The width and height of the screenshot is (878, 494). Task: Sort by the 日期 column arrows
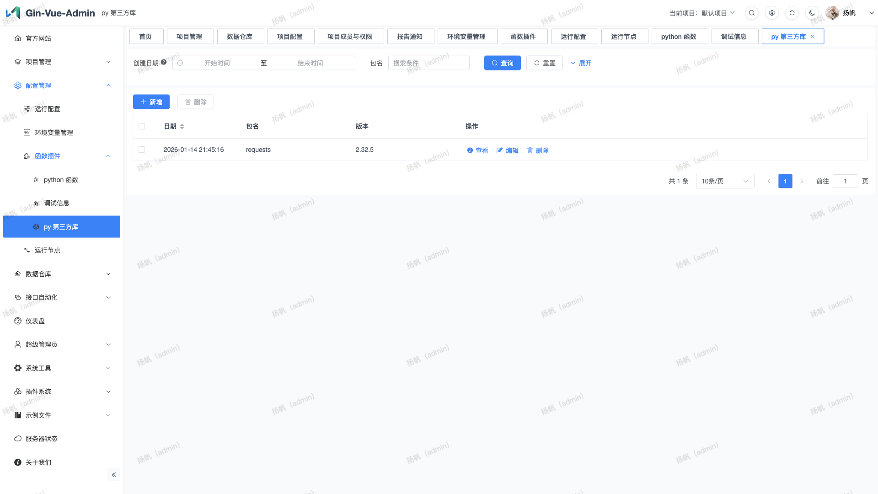click(182, 126)
